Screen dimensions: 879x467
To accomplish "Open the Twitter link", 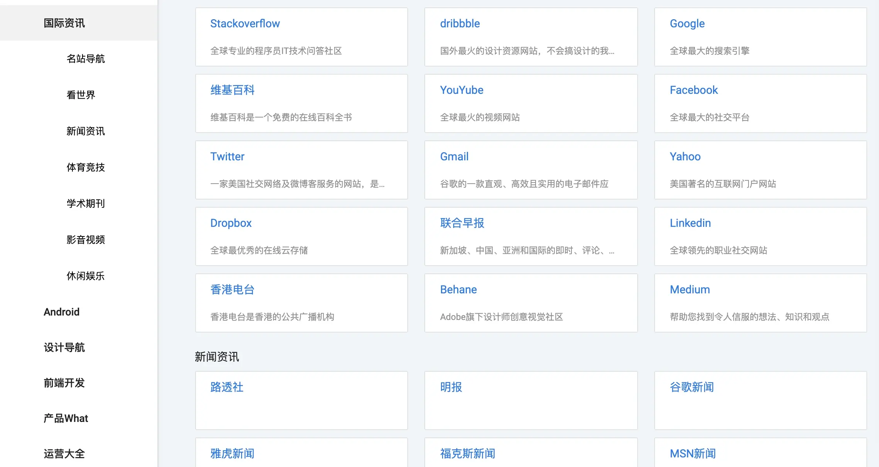I will pos(227,157).
